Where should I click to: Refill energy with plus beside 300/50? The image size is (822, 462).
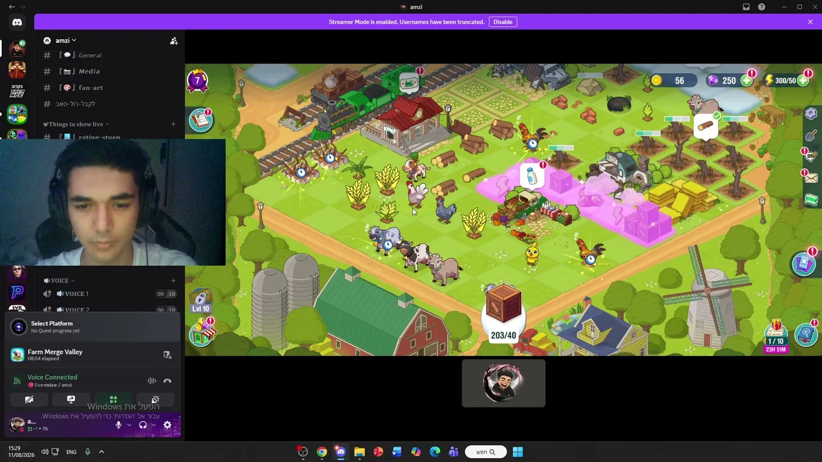803,81
